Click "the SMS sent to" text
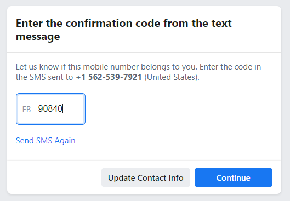Screen dimensions: 290x201 coord(44,77)
